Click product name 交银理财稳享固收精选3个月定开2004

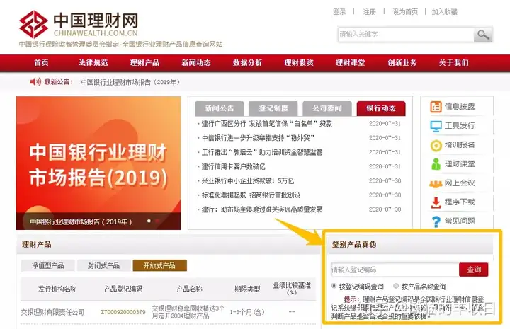point(188,312)
